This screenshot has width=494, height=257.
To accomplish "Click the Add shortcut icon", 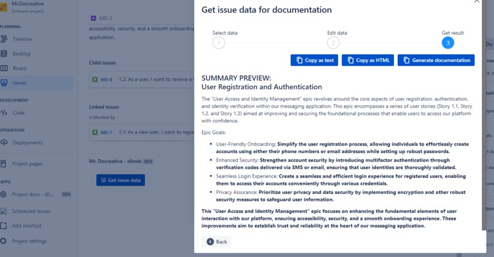I will [x=4, y=226].
